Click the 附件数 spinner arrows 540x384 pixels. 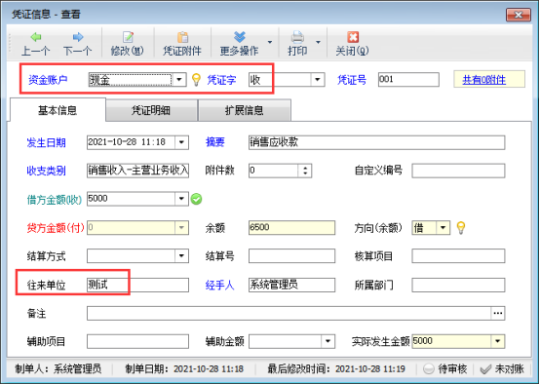305,171
